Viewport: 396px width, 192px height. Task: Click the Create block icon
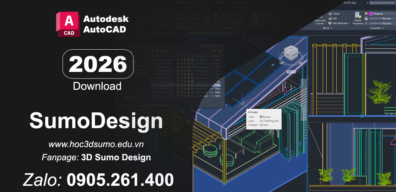tap(330, 14)
